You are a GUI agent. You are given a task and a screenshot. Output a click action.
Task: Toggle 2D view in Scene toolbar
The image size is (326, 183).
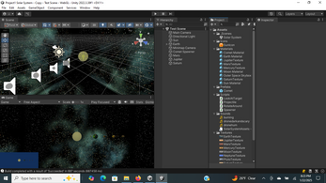(94, 25)
